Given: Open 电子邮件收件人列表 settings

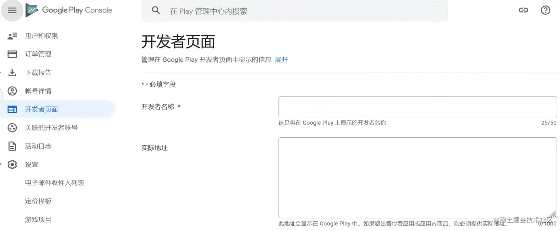Looking at the screenshot, I should (x=55, y=183).
